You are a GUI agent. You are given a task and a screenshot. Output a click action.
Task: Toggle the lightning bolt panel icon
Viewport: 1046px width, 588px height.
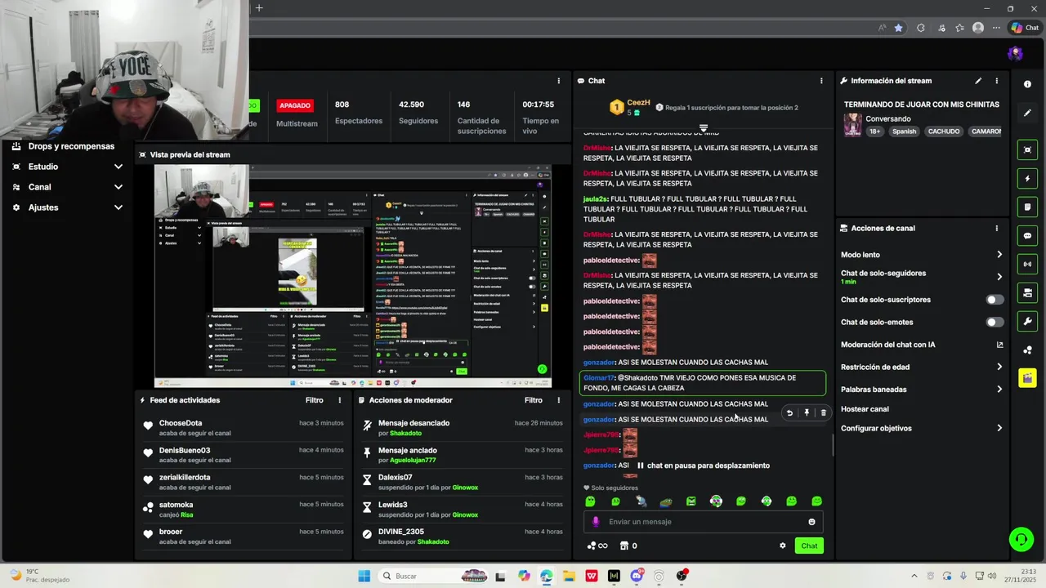(x=1027, y=178)
